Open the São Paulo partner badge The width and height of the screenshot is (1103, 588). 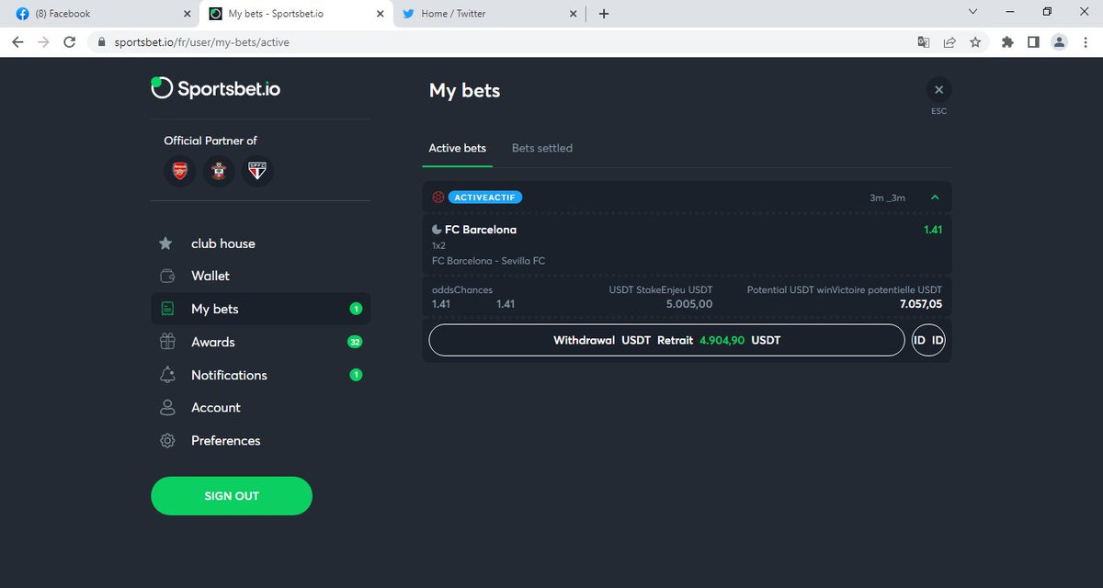point(257,171)
